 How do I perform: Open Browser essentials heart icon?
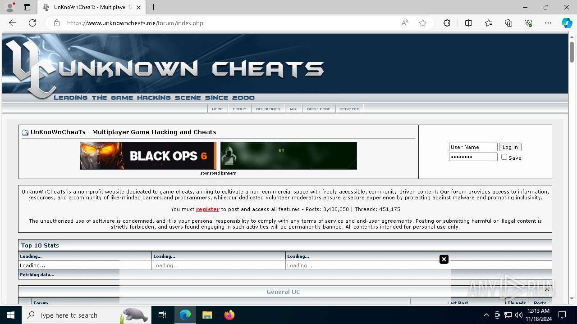(528, 23)
